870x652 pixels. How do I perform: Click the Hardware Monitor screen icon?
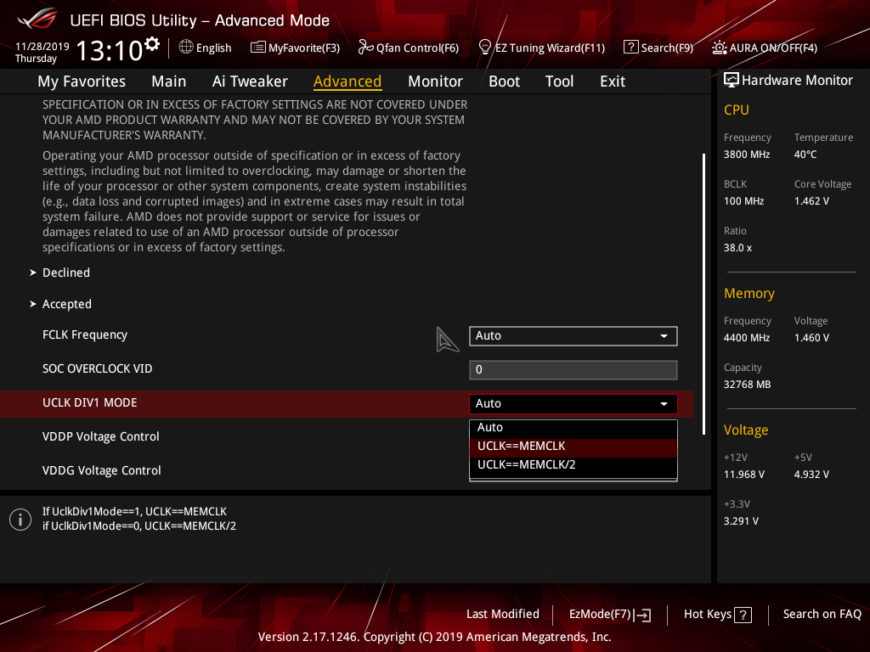tap(732, 81)
